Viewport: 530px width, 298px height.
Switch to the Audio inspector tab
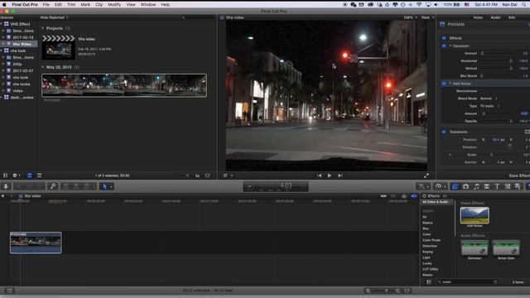495,17
